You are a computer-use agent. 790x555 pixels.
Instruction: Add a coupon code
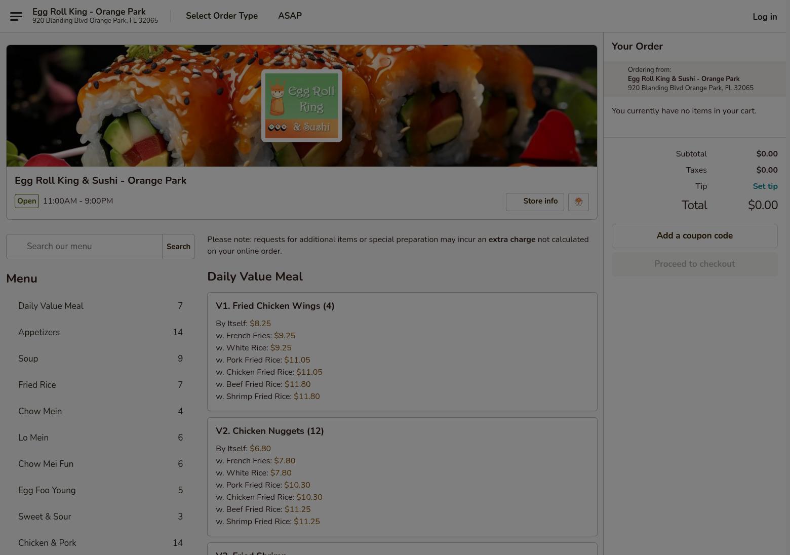(695, 236)
